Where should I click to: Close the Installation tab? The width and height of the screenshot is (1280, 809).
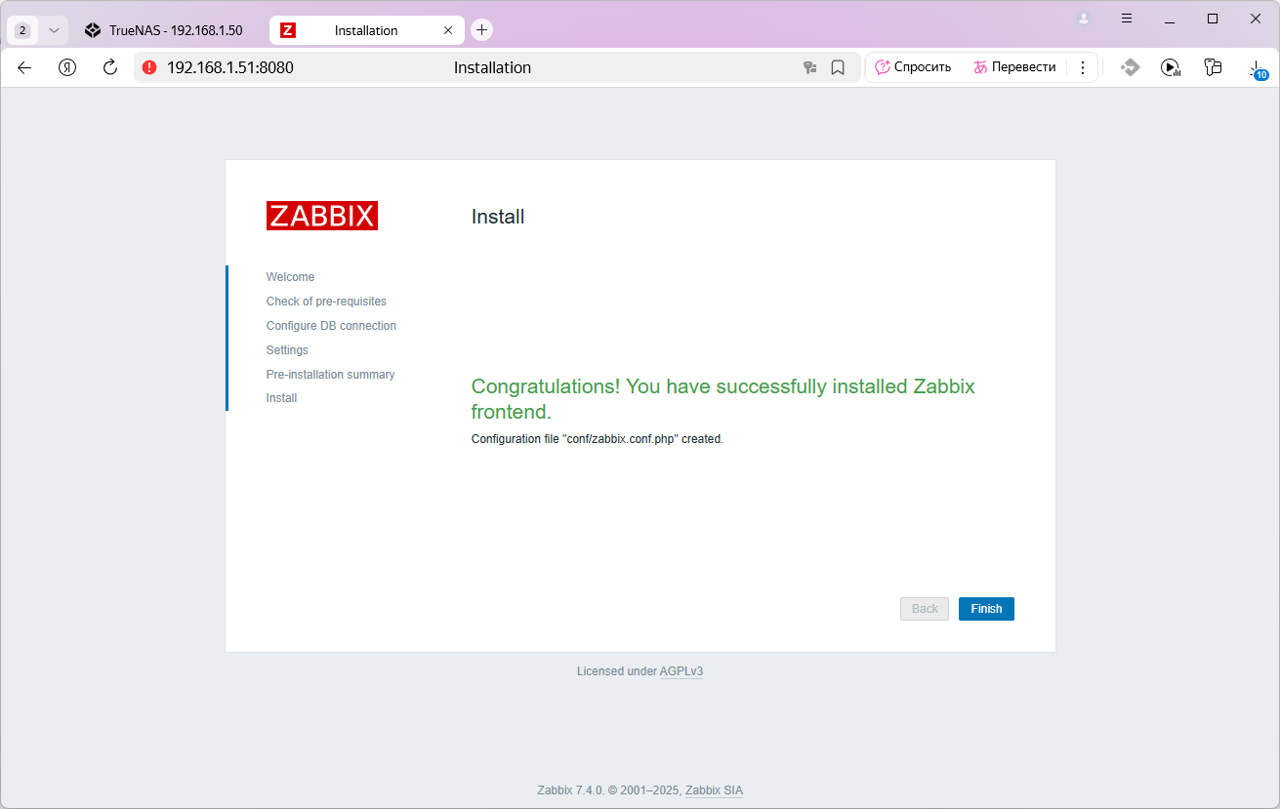448,30
